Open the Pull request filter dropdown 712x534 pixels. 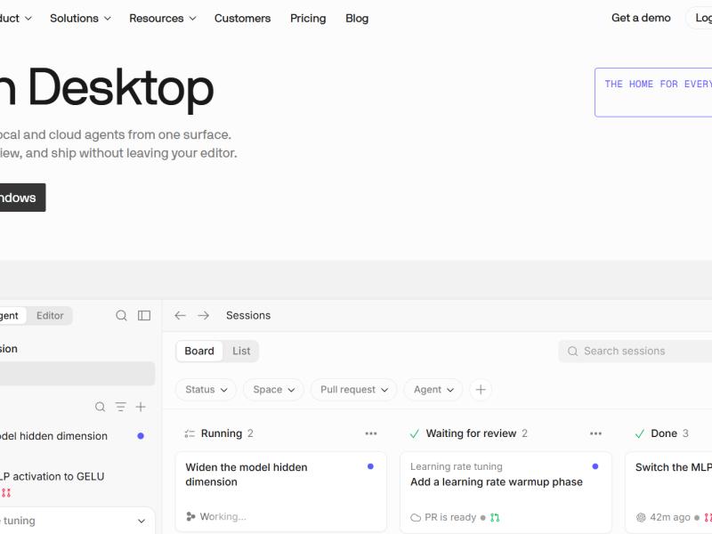(354, 390)
